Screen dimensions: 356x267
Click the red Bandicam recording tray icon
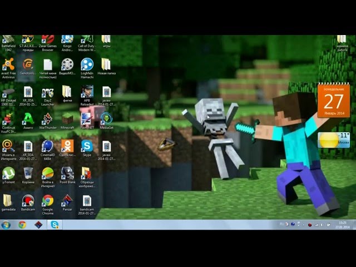click(x=310, y=225)
